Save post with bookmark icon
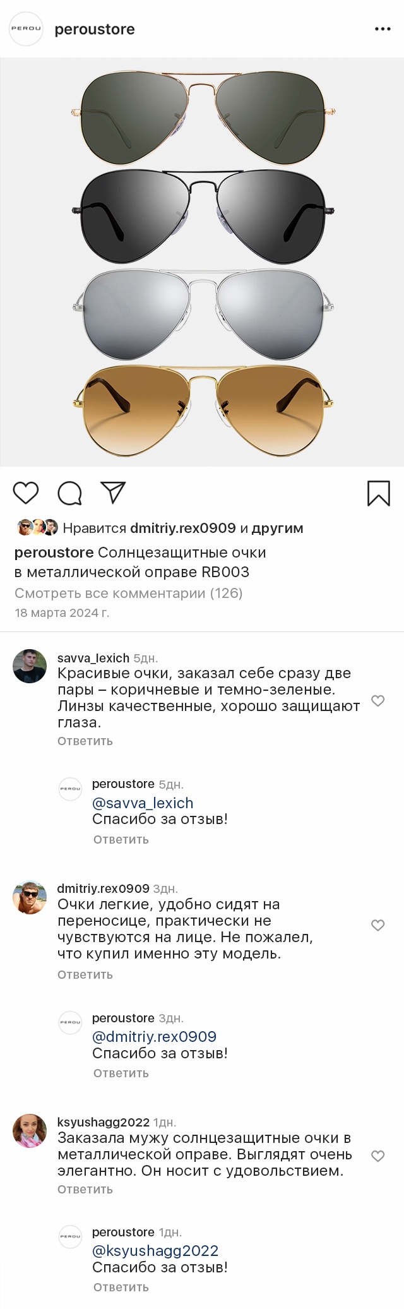 click(379, 493)
